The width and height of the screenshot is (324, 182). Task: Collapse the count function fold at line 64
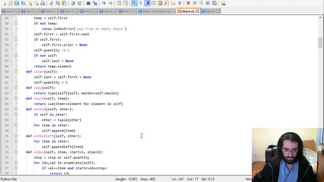[16, 99]
